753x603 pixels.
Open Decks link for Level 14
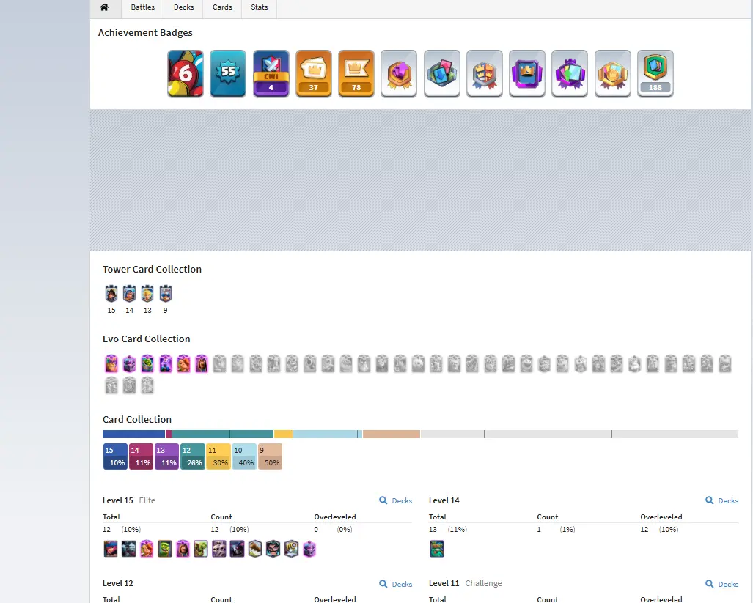coord(721,501)
